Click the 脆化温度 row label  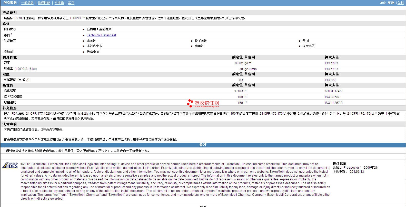click(10, 91)
